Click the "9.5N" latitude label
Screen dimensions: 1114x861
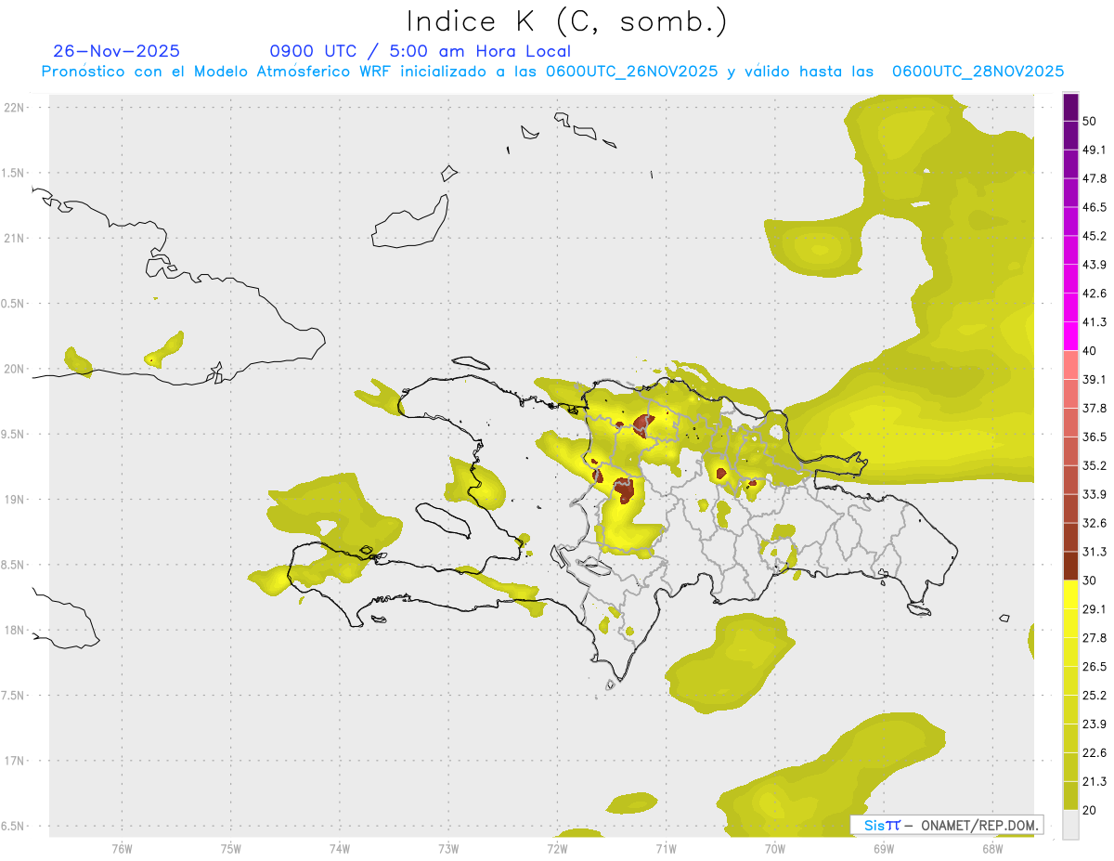click(x=13, y=434)
